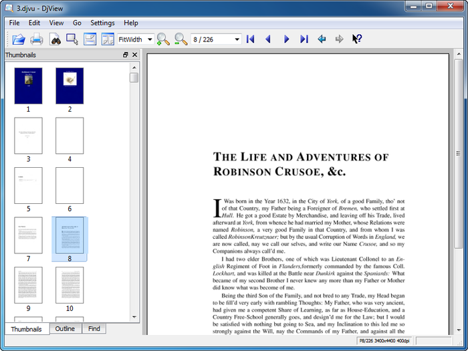Screen dimensions: 468x351
Task: Toggle side-by-side page layout
Action: 108,39
